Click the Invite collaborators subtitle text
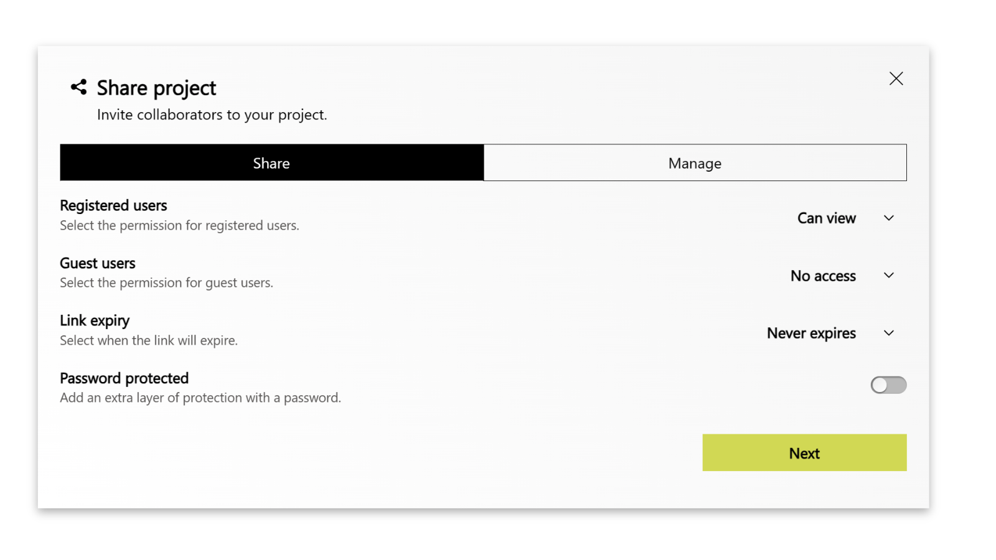This screenshot has height=560, width=996. click(x=212, y=114)
